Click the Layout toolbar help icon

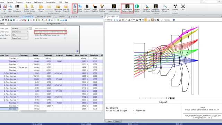[x=174, y=20]
